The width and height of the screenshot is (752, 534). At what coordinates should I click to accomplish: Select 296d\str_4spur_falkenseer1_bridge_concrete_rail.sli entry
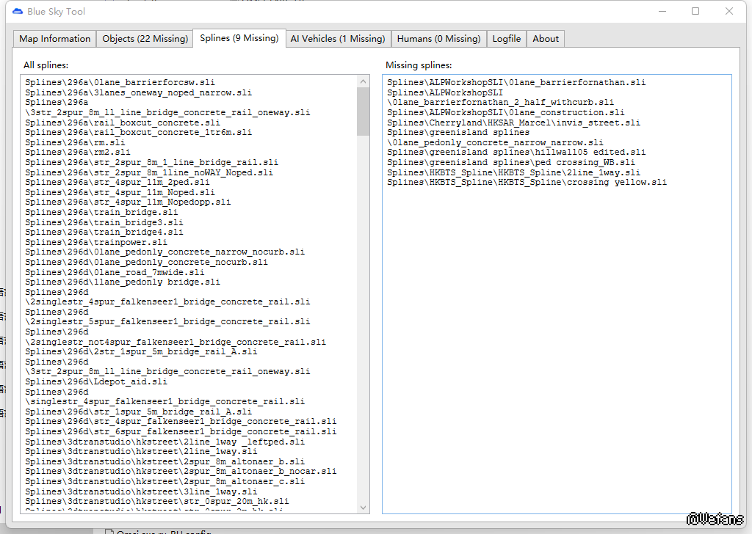(x=181, y=422)
